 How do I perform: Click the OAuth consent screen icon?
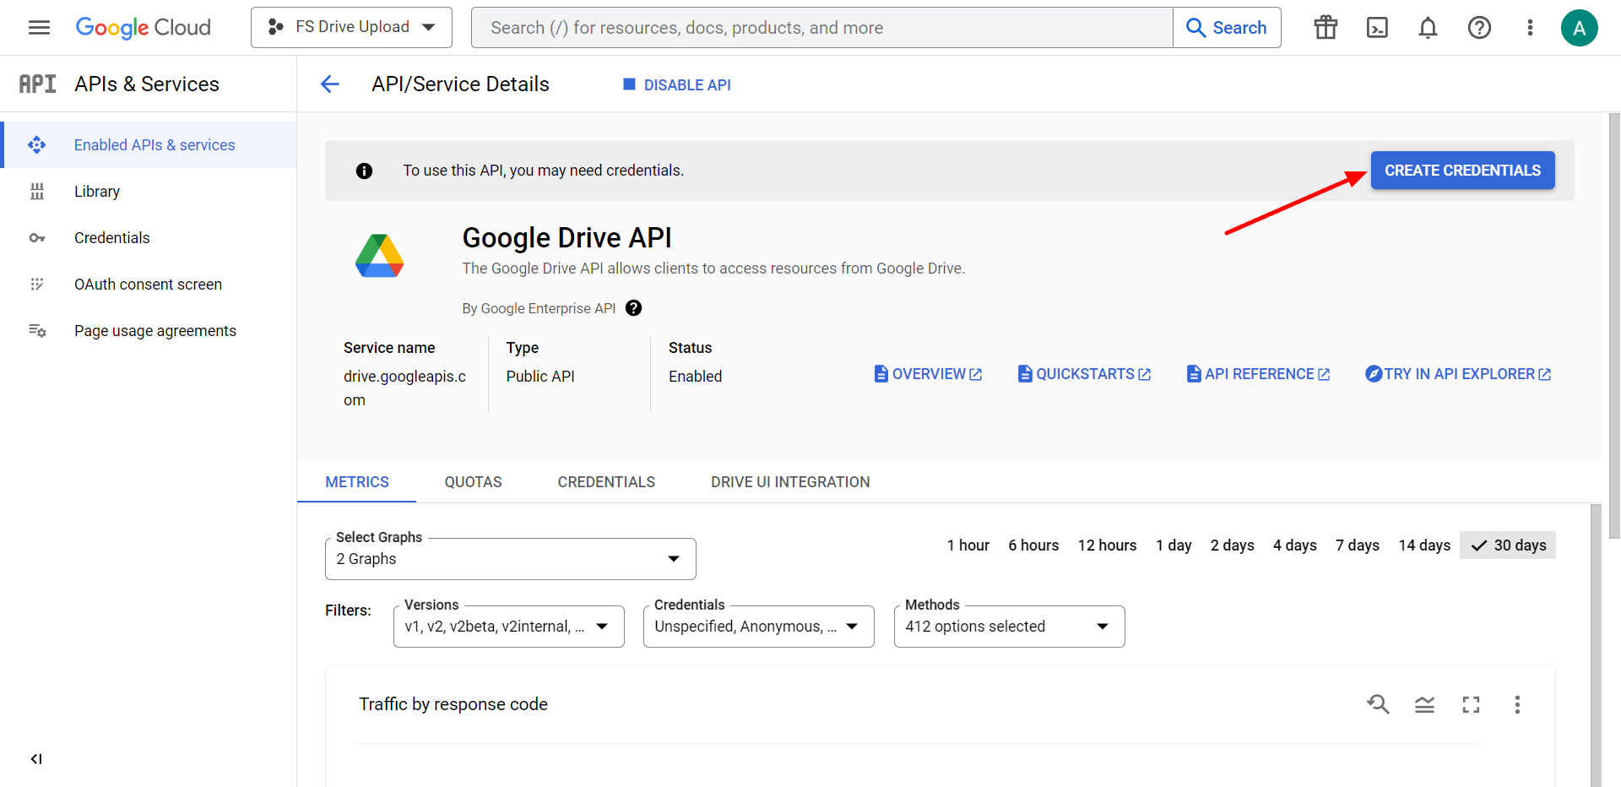(x=37, y=285)
